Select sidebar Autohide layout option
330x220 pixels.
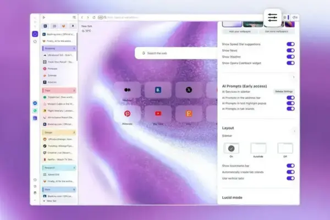tap(258, 148)
